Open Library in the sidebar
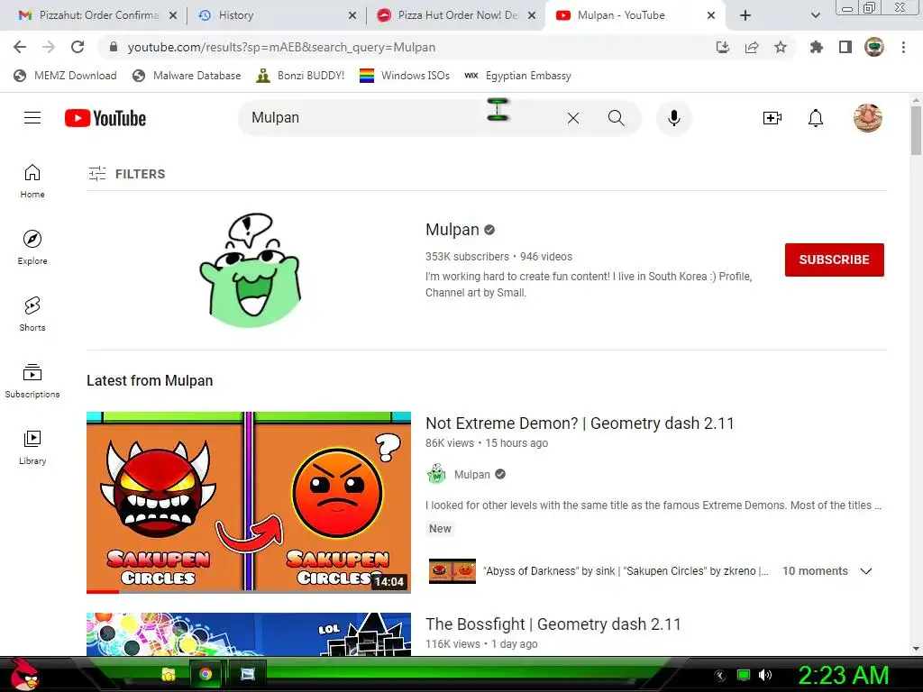Image resolution: width=923 pixels, height=692 pixels. (32, 447)
